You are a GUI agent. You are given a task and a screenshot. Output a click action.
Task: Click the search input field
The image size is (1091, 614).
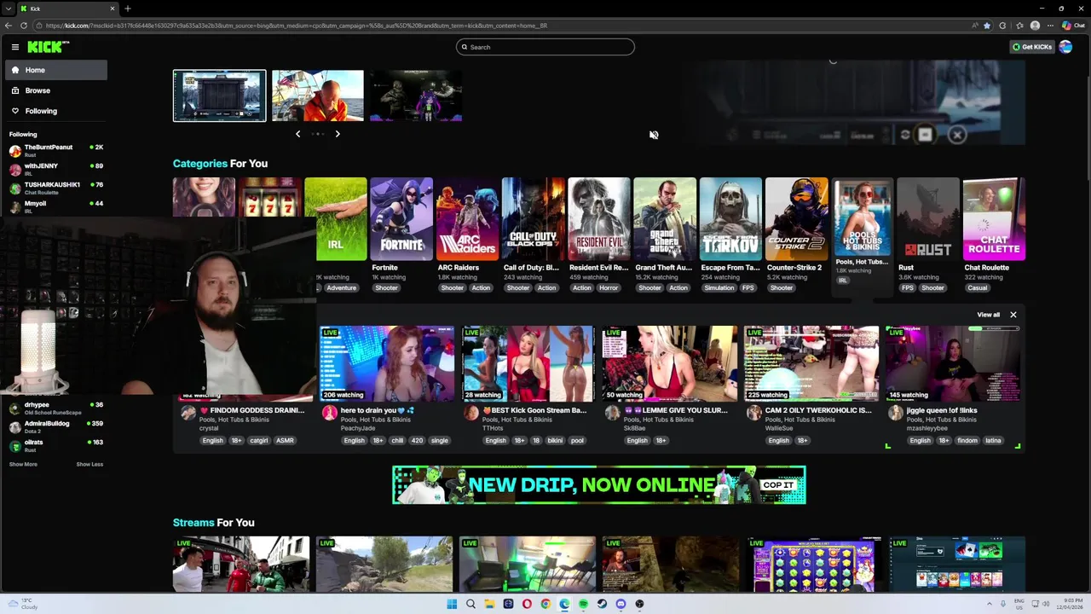click(545, 47)
